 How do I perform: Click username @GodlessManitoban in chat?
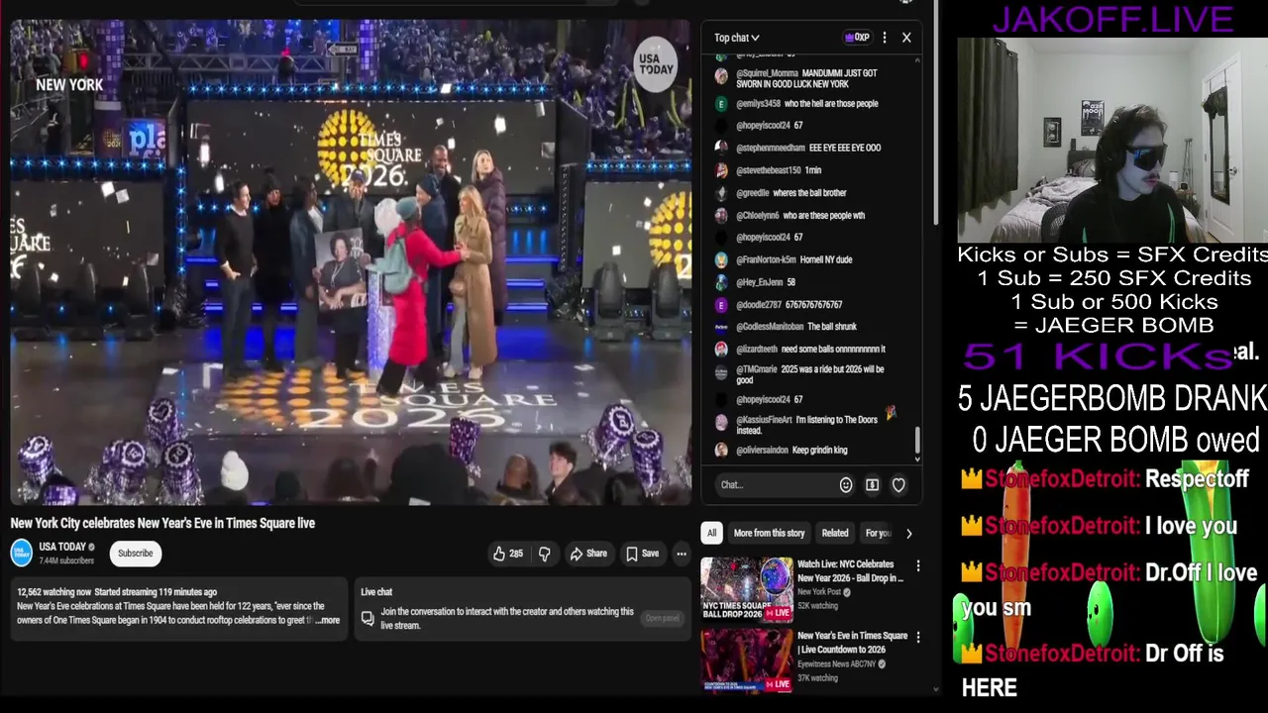[x=770, y=327]
